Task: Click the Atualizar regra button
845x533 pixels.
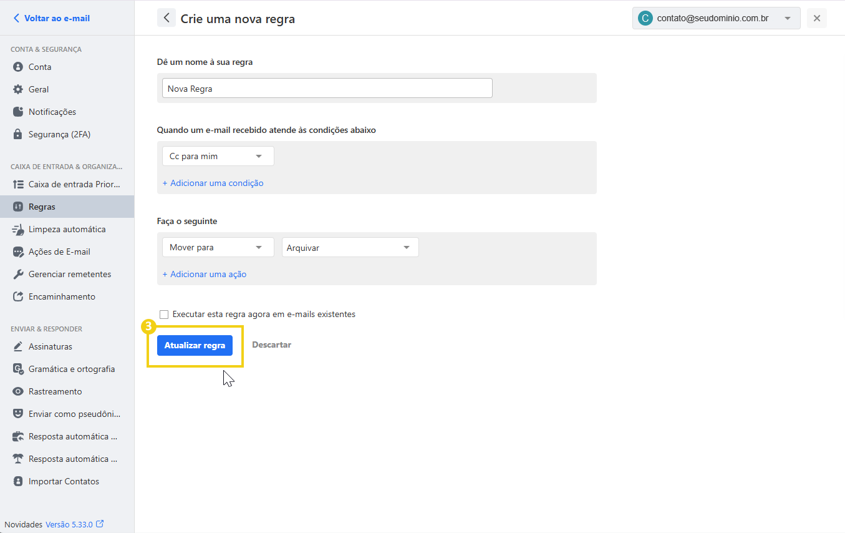Action: click(194, 345)
